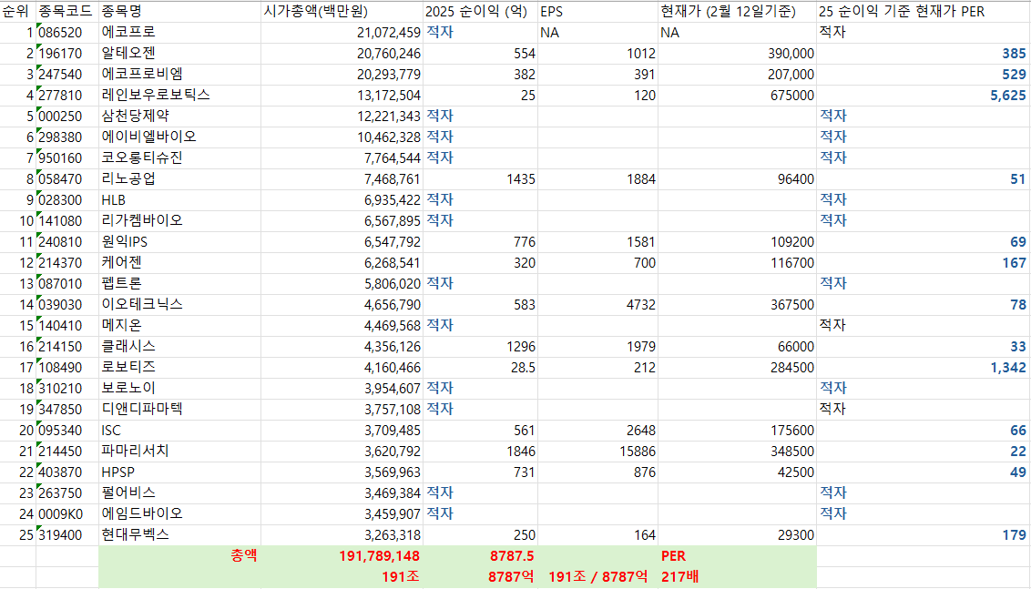Click the 펄어비스 cell
1031x589 pixels.
coord(179,493)
